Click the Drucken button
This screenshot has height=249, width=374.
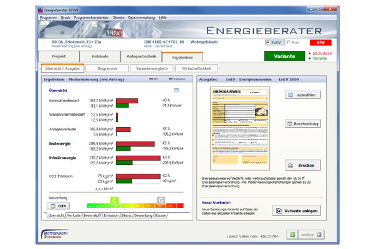click(303, 165)
